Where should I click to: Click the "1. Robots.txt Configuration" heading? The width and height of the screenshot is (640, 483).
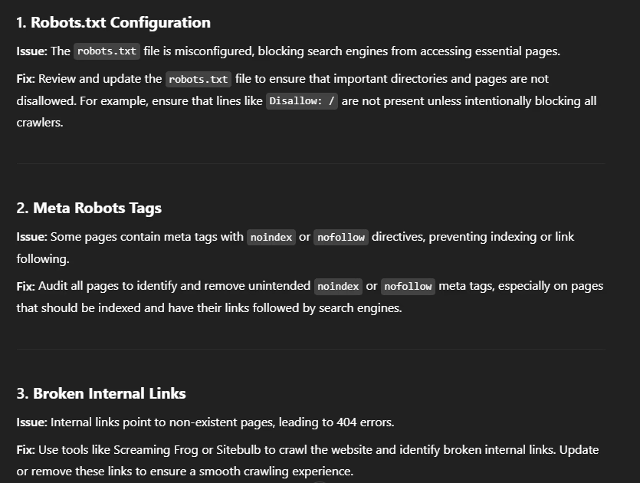tap(113, 22)
